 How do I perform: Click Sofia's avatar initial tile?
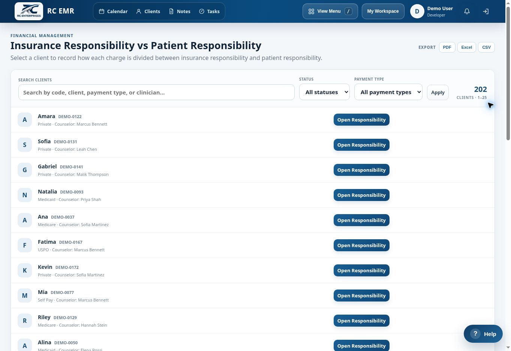pyautogui.click(x=25, y=145)
